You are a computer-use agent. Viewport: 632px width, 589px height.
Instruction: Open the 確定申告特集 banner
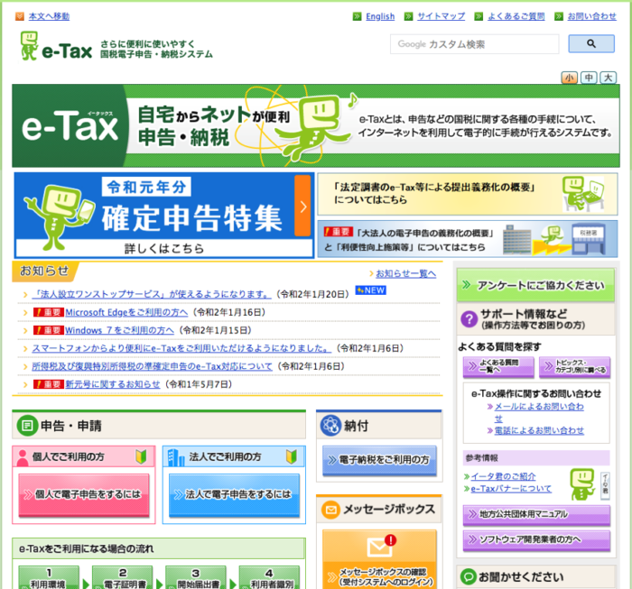(164, 216)
